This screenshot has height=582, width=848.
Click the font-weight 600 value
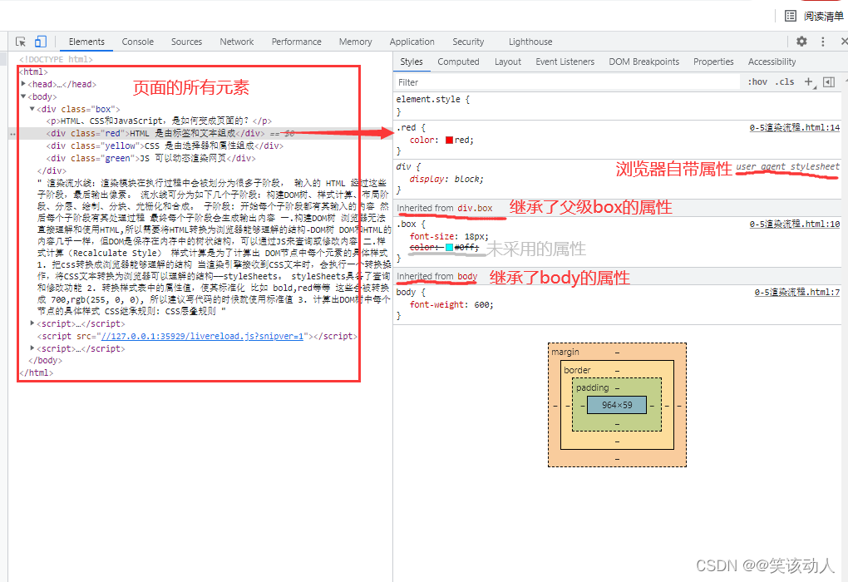pyautogui.click(x=483, y=304)
